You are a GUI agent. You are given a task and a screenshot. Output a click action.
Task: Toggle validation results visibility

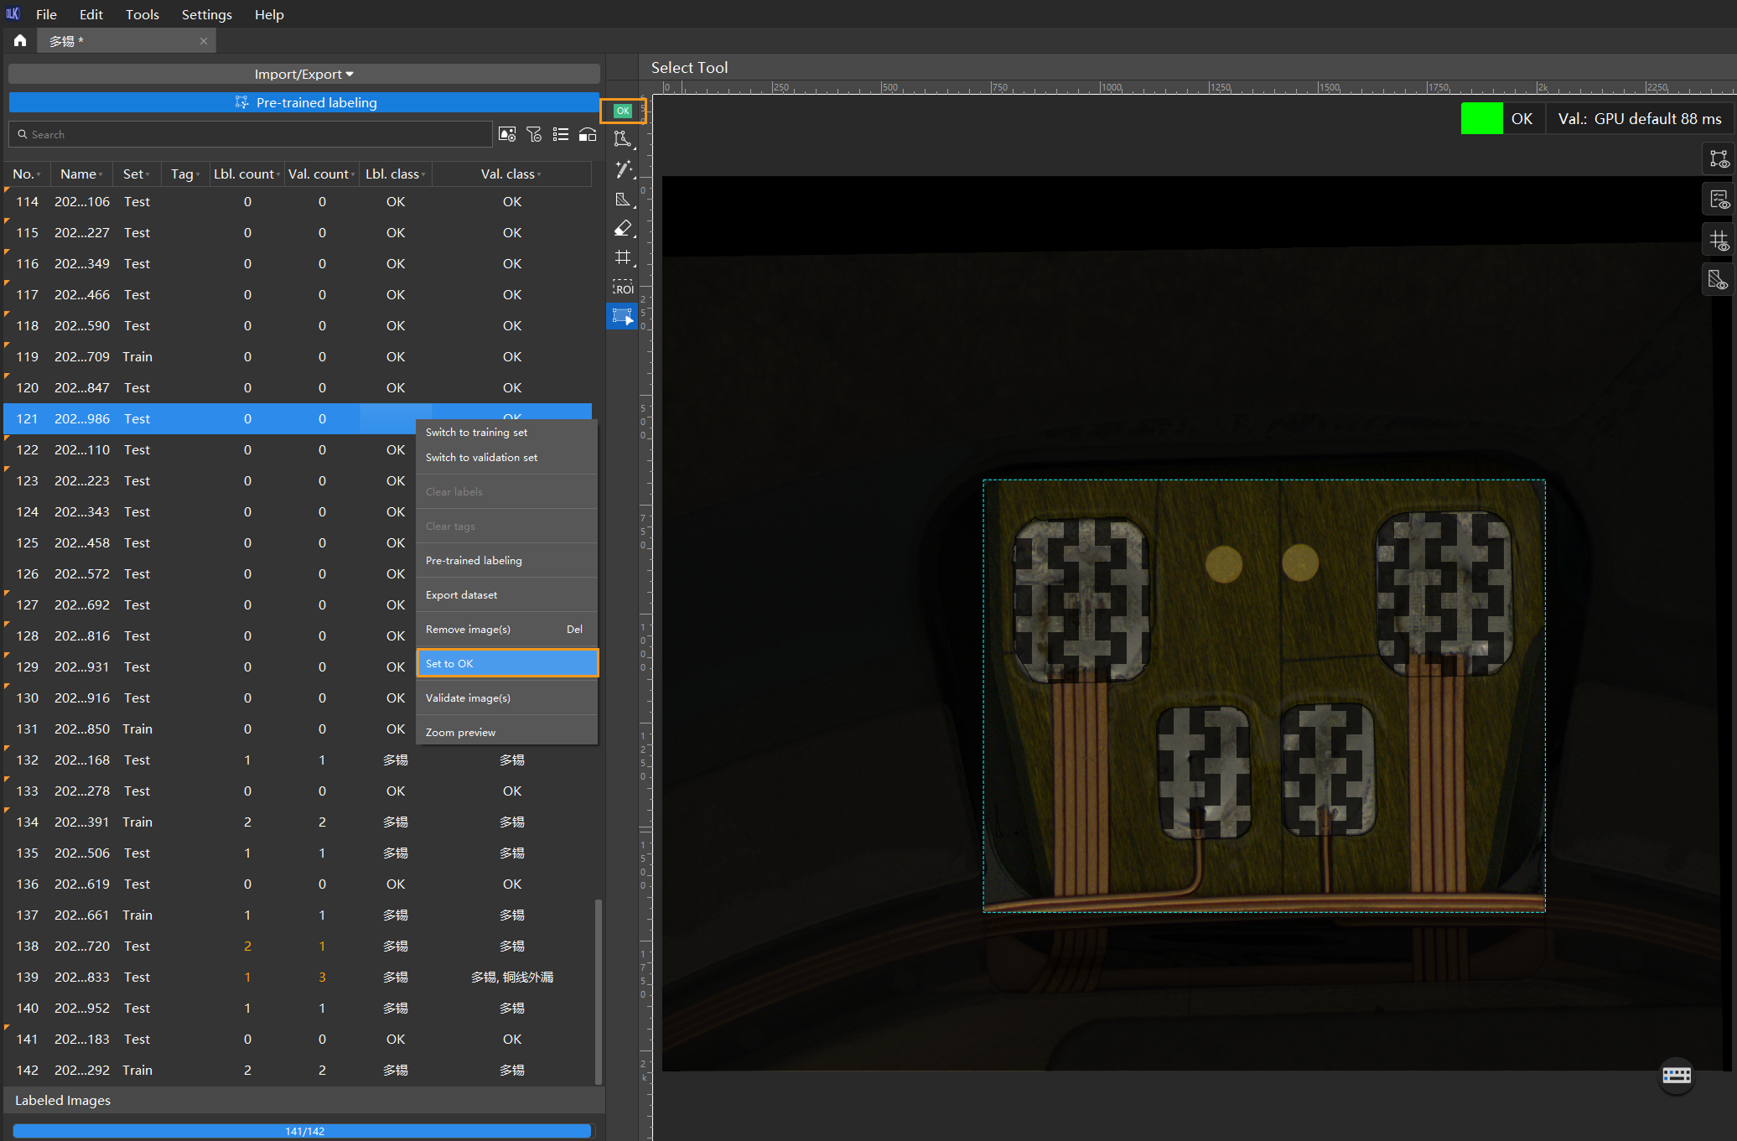tap(1719, 200)
